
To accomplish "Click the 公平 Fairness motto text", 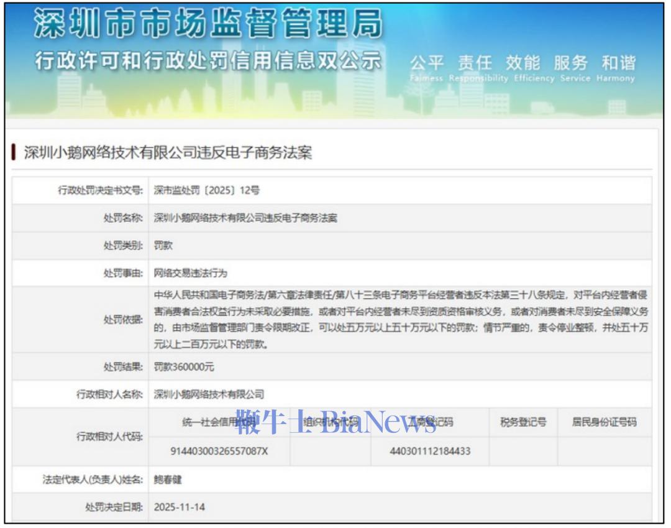I will [x=427, y=68].
